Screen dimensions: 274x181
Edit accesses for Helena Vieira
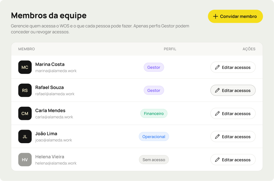click(233, 160)
